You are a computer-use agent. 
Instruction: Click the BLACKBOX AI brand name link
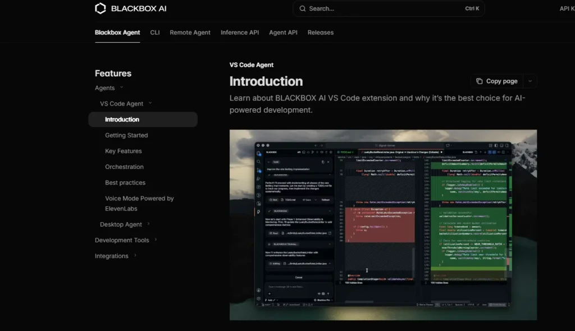click(139, 8)
